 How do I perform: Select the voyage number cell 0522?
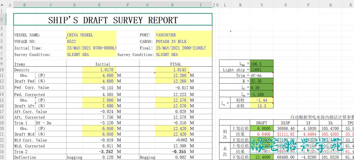[x=91, y=42]
